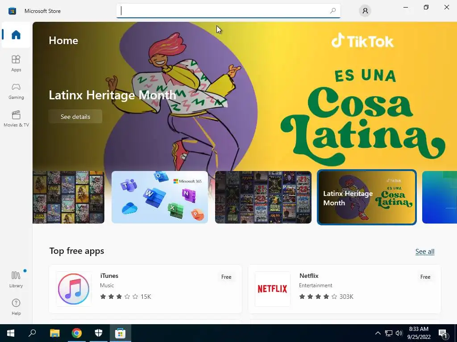Open the Help section
Screen dimensions: 457x342
[x=16, y=307]
